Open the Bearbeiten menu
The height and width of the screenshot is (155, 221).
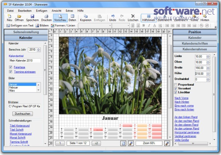pyautogui.click(x=25, y=11)
